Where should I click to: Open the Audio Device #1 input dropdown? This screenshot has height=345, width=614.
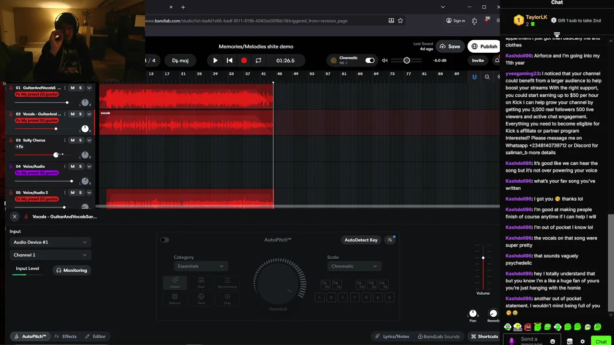[50, 242]
